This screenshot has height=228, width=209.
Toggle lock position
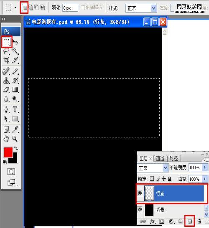(164, 179)
